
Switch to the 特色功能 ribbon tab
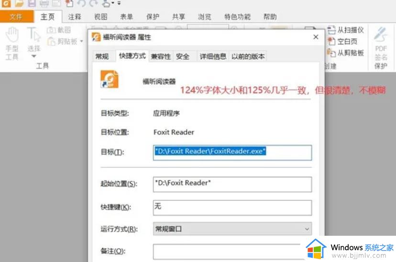point(237,17)
